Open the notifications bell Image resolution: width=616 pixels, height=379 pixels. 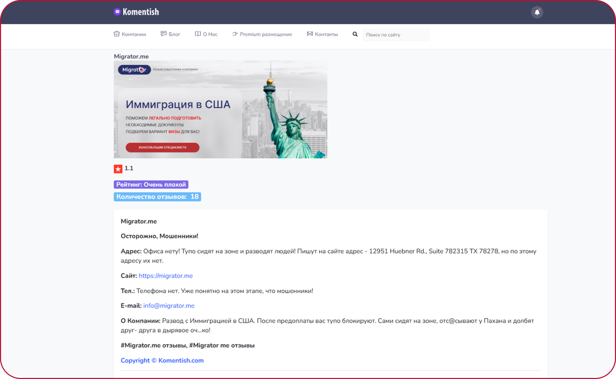pyautogui.click(x=537, y=12)
